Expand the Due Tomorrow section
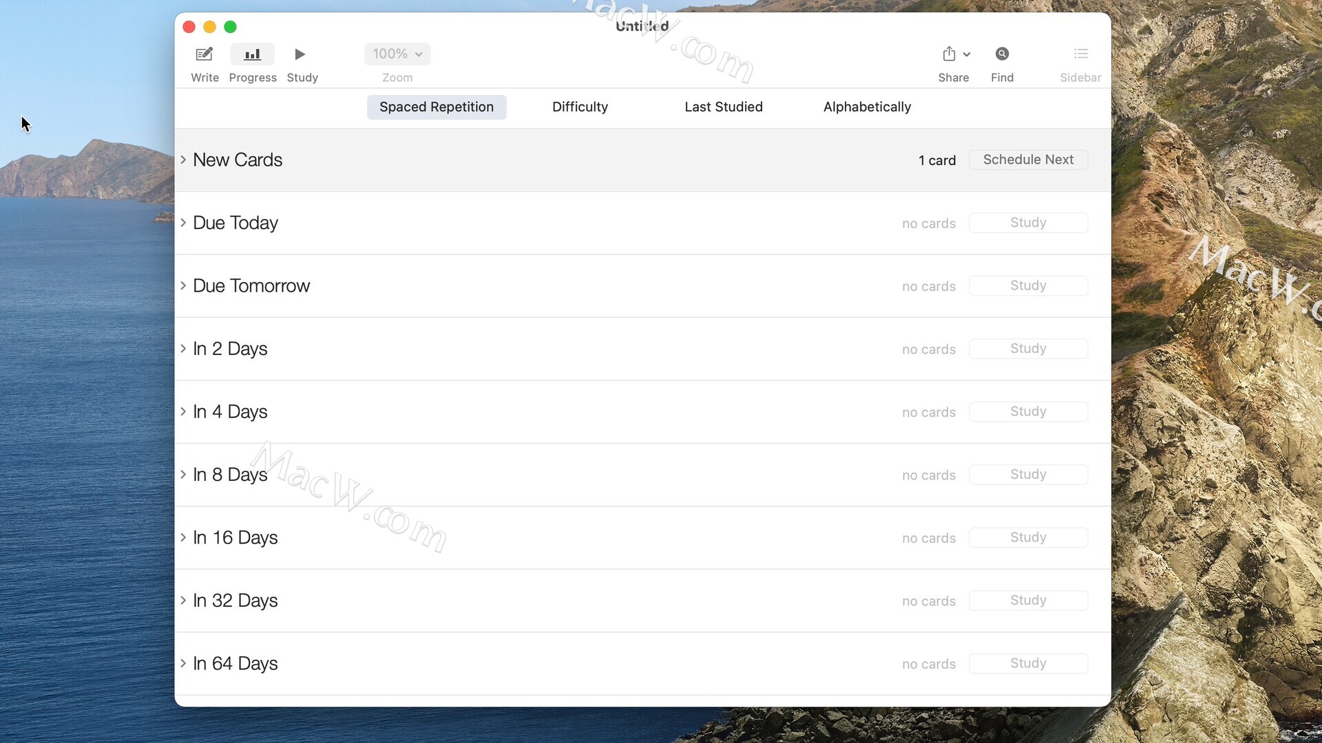The image size is (1322, 743). tap(183, 286)
